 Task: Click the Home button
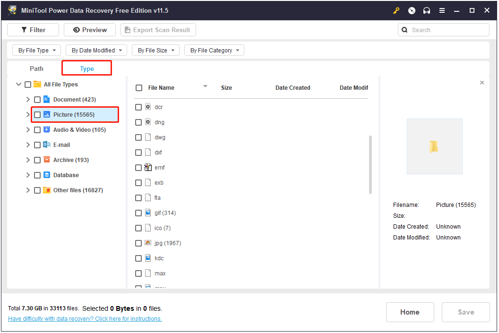pyautogui.click(x=410, y=312)
